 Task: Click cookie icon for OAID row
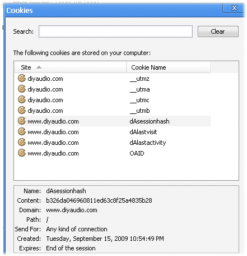pyautogui.click(x=22, y=153)
